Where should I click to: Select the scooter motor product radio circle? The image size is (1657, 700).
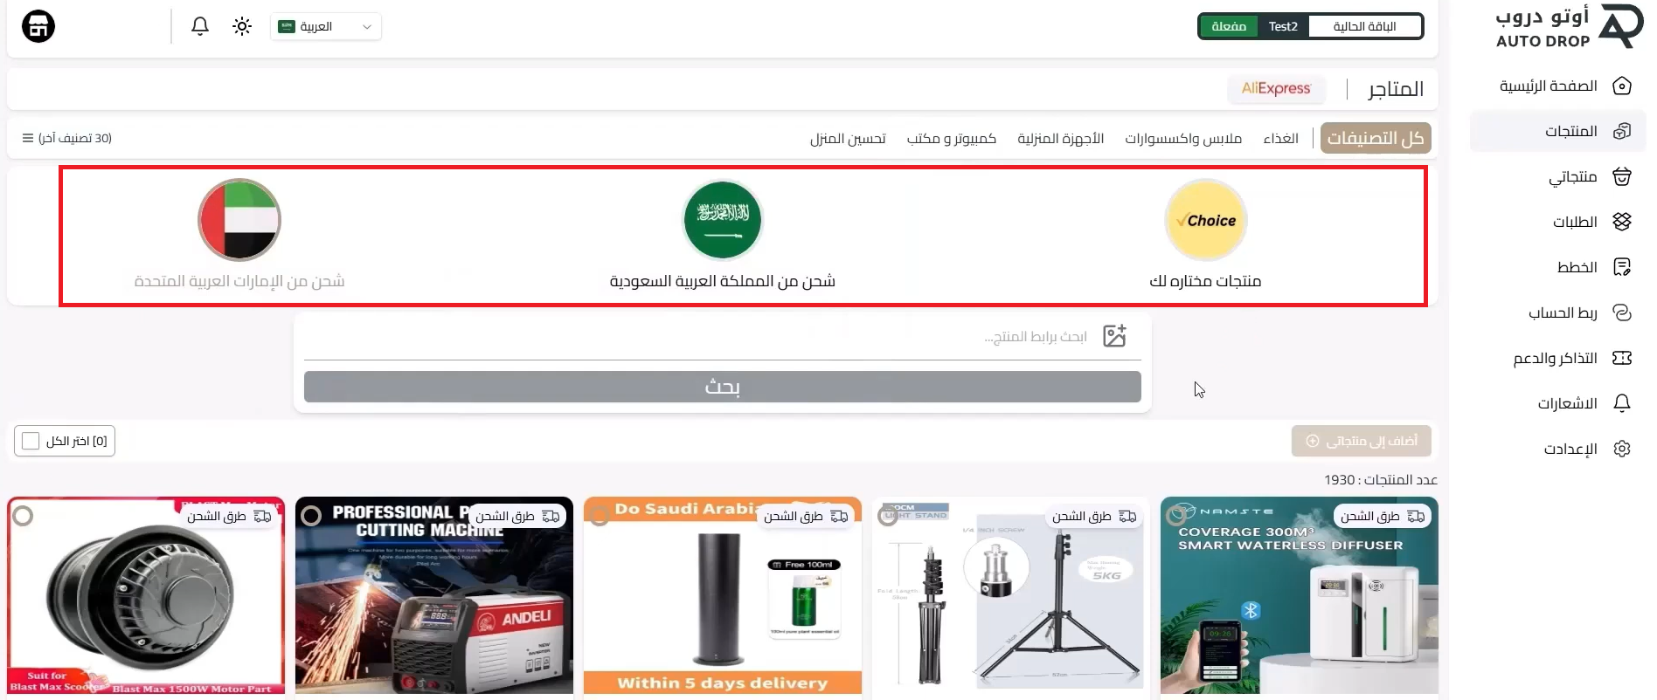tap(24, 516)
